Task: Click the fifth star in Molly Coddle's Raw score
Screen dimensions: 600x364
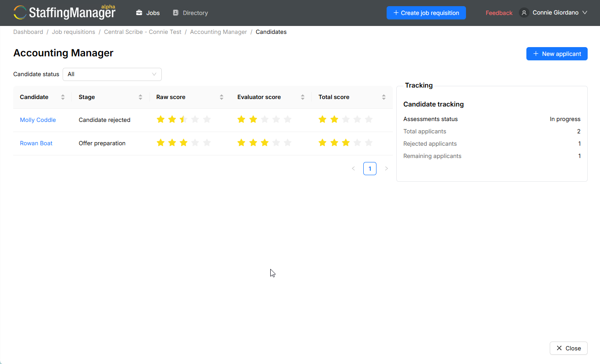Action: [x=207, y=119]
